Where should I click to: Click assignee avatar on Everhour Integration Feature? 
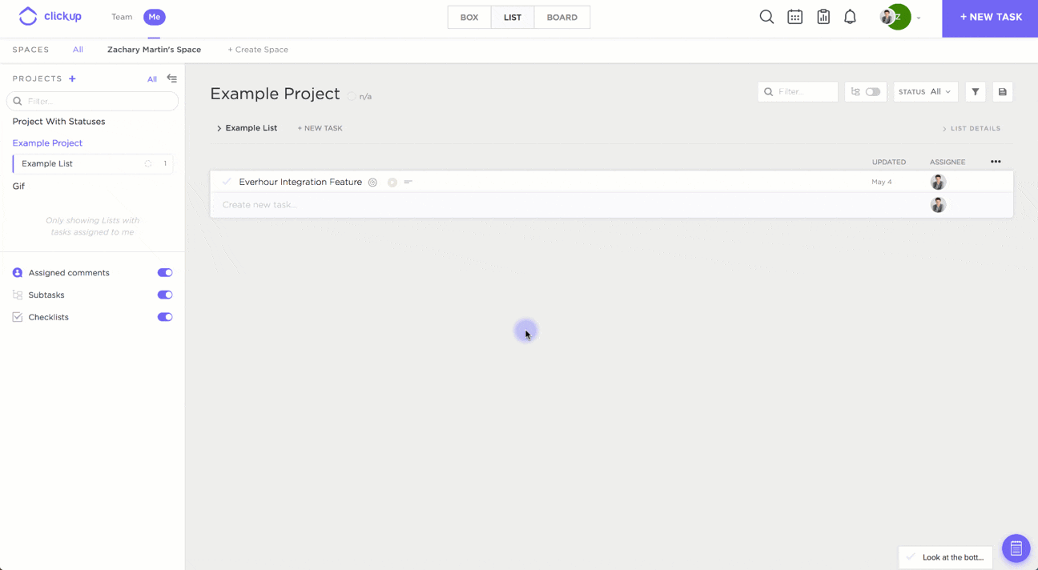click(x=938, y=182)
